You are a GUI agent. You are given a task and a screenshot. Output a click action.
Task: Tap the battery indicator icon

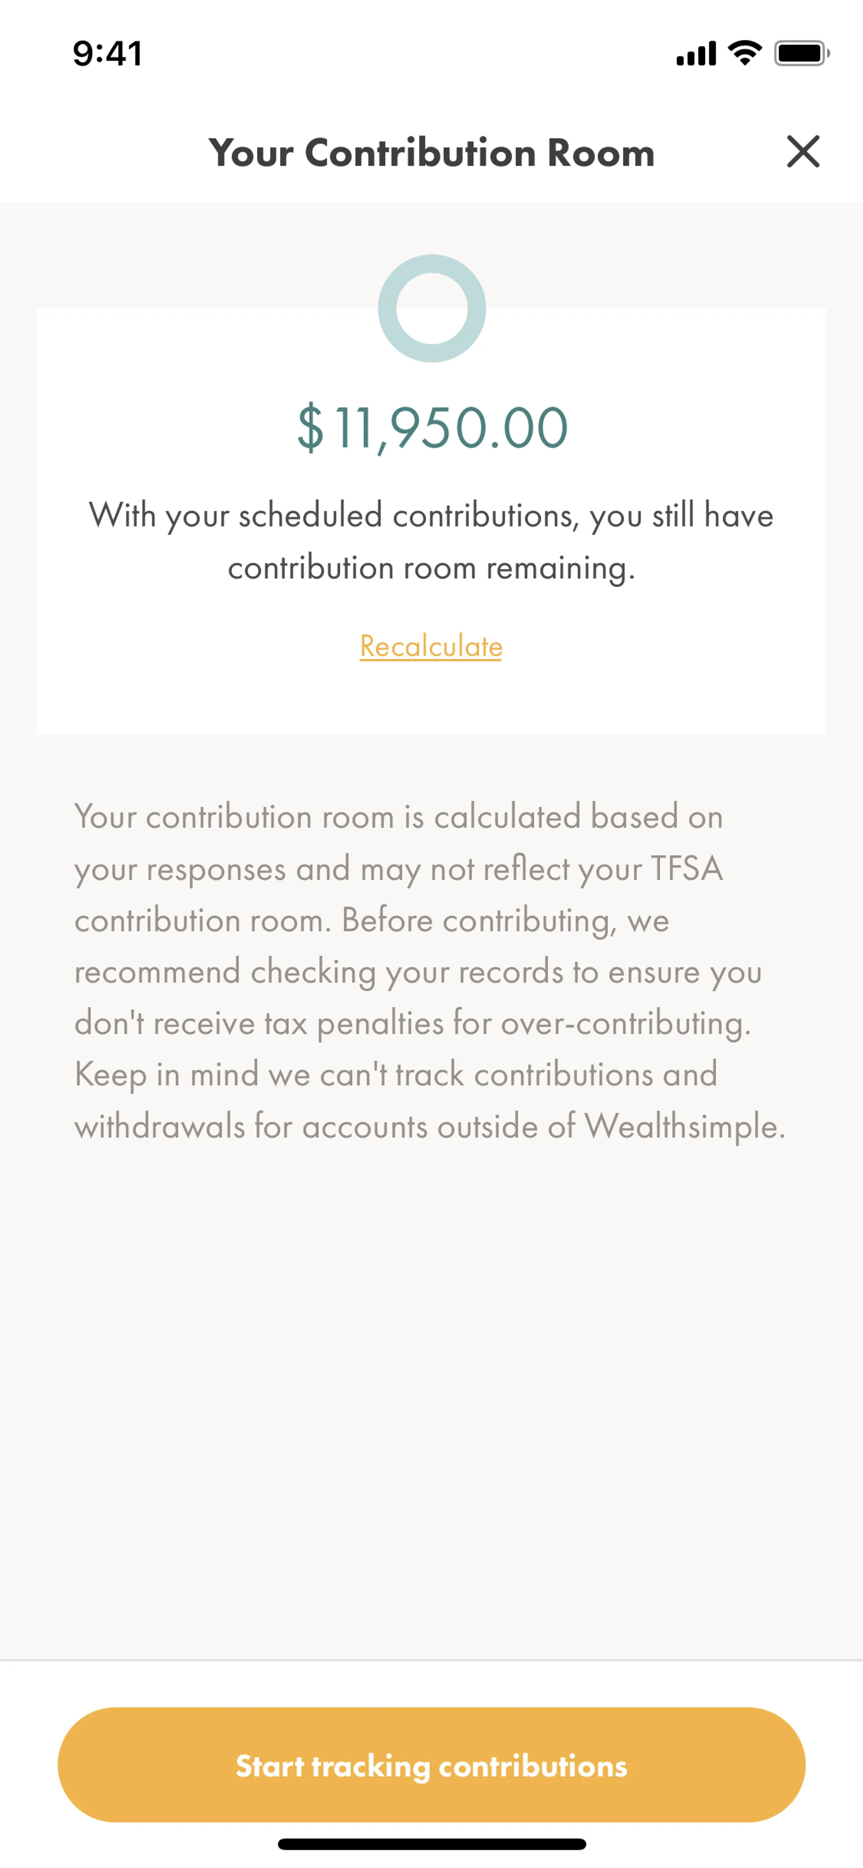(x=801, y=53)
